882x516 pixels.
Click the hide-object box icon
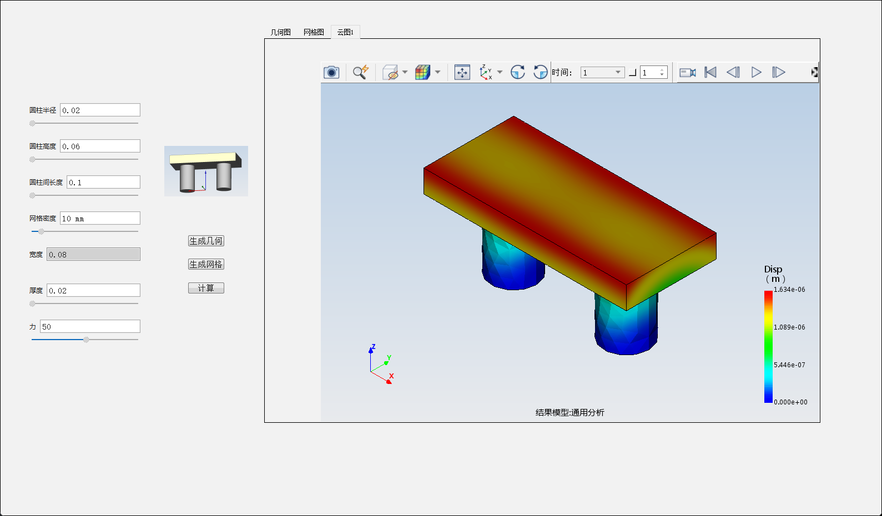click(391, 72)
